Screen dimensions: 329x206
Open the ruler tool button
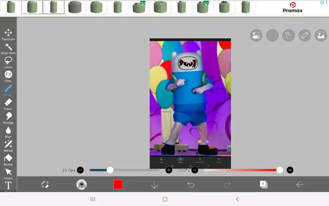pyautogui.click(x=305, y=35)
